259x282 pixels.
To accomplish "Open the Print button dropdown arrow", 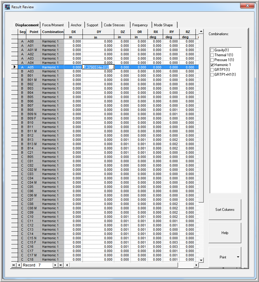I will point(238,257).
